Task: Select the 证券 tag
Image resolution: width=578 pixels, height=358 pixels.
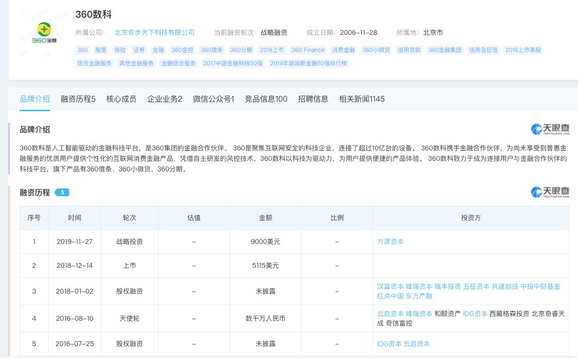Action: (139, 50)
